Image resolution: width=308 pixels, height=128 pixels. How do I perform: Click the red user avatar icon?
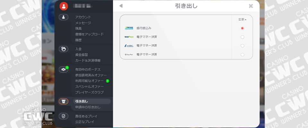pyautogui.click(x=64, y=6)
